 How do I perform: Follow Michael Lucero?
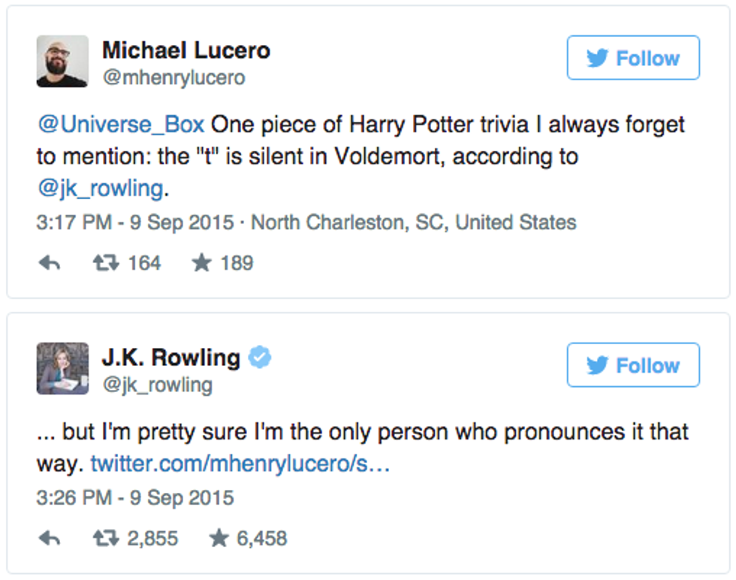point(633,58)
